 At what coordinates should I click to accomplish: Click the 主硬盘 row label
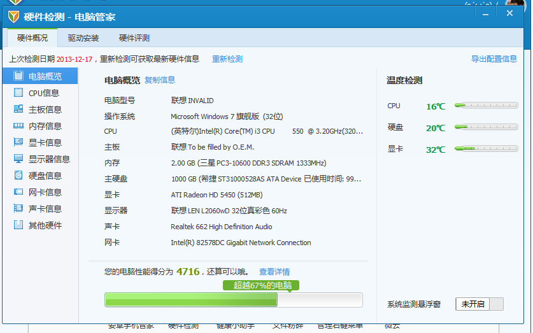pyautogui.click(x=116, y=179)
